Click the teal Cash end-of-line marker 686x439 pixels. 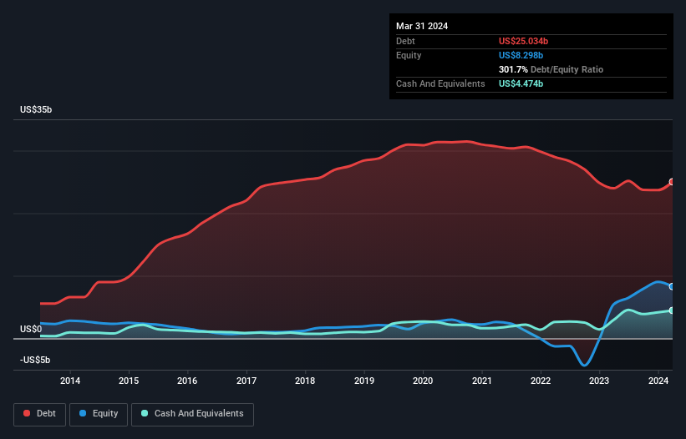tap(672, 310)
